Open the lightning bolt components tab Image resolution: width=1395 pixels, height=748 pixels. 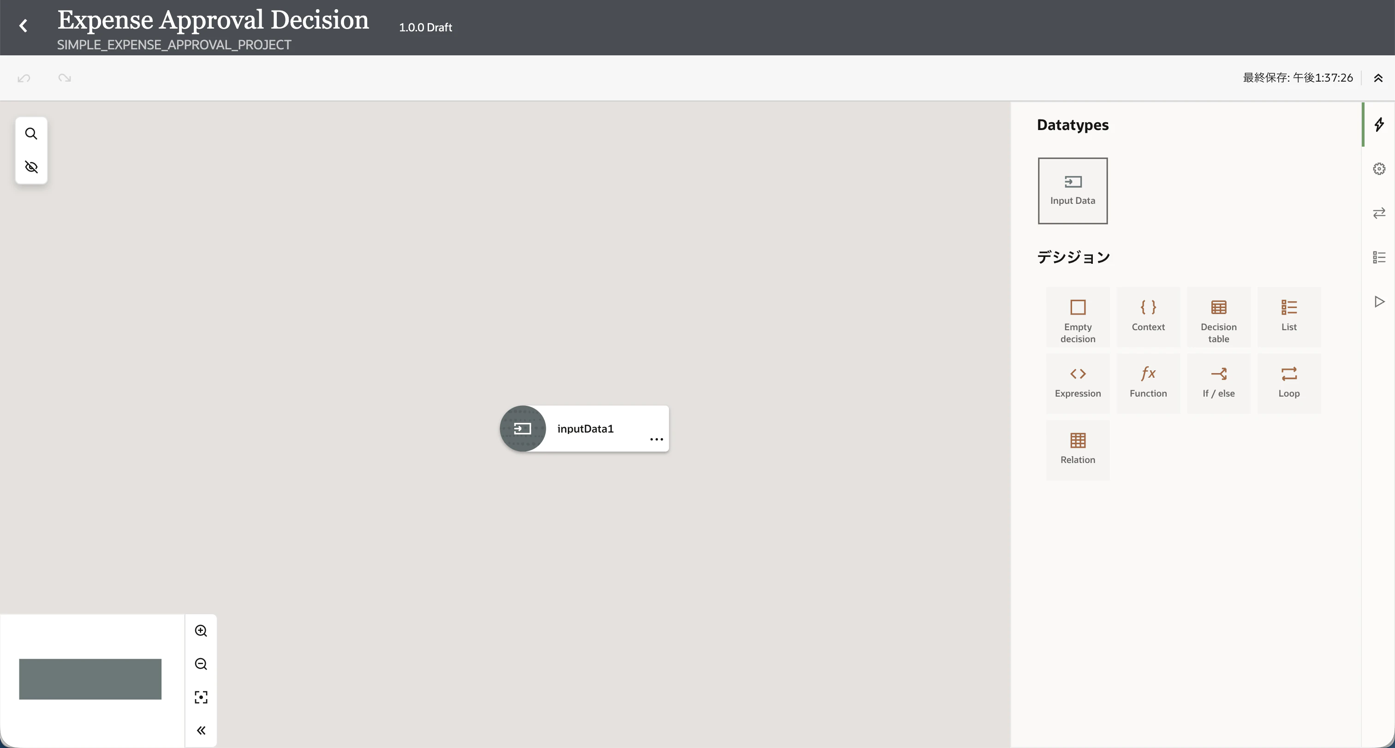(x=1379, y=125)
